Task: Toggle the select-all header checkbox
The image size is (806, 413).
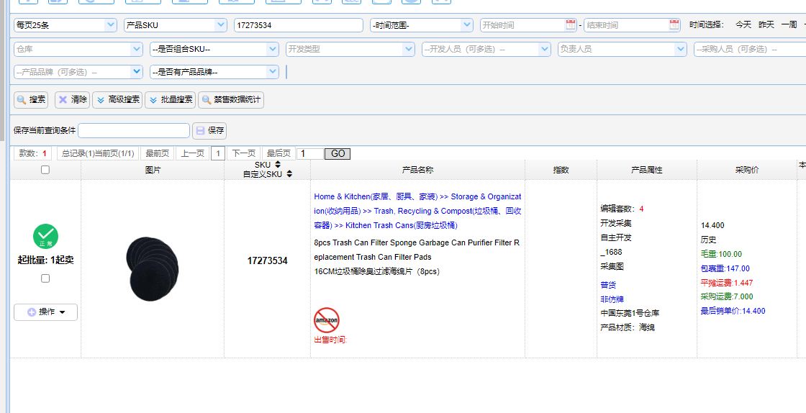Action: [45, 170]
